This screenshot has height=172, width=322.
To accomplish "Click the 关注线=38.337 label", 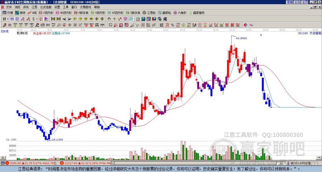I will pos(42,33).
